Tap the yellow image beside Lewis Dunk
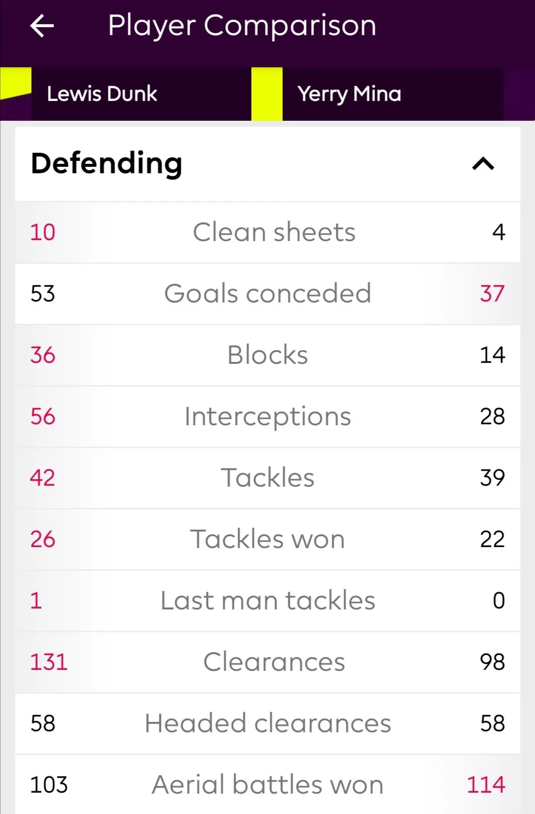The height and width of the screenshot is (814, 535). point(15,84)
